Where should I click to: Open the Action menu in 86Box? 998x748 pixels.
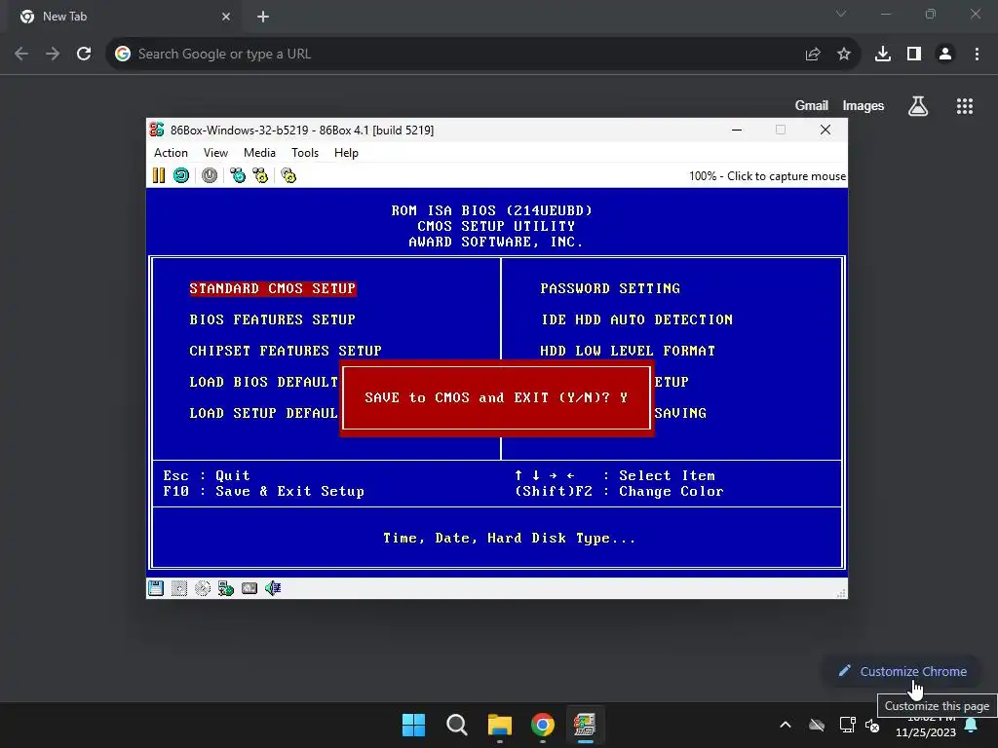point(171,153)
